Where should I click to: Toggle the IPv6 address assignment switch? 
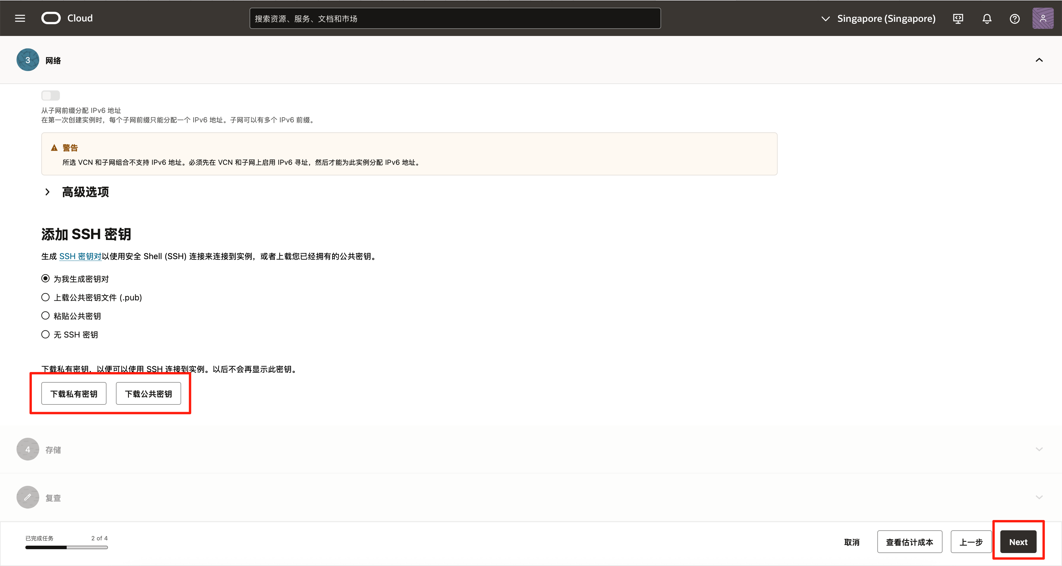(50, 96)
